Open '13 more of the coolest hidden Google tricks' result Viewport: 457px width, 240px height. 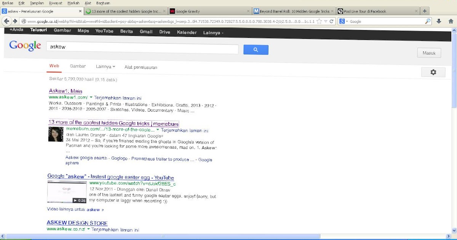[113, 123]
